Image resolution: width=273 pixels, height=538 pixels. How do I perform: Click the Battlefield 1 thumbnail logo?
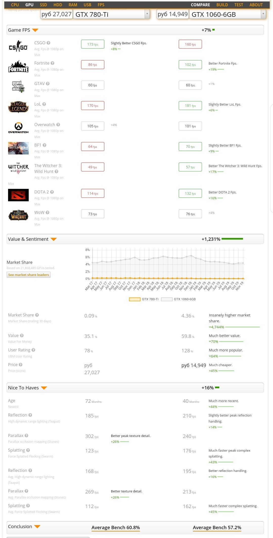click(18, 148)
